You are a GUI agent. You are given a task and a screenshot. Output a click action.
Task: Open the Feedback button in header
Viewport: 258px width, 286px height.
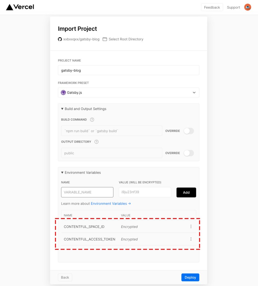[212, 7]
